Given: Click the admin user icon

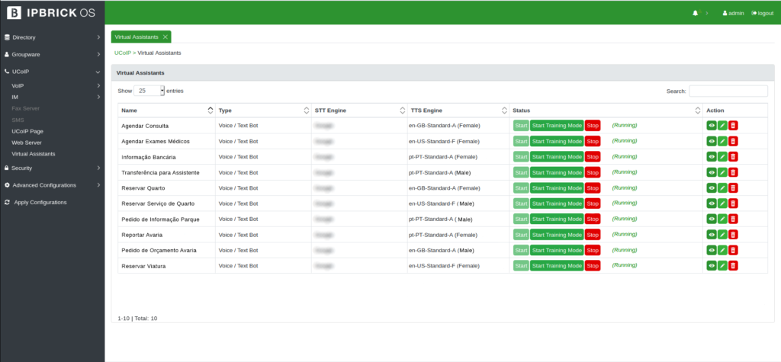Looking at the screenshot, I should point(725,13).
